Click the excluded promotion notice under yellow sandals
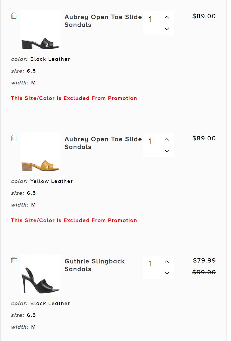231x341 pixels. click(x=74, y=220)
